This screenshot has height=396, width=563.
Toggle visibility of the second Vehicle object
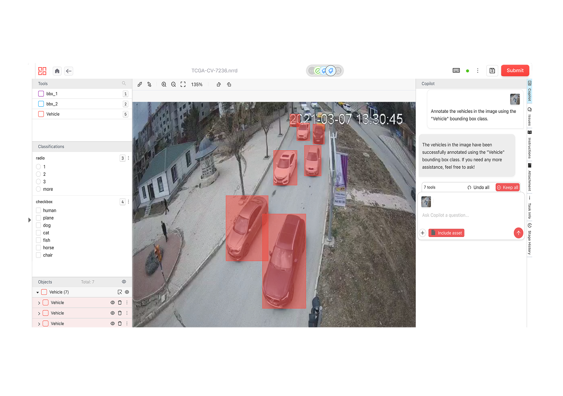click(113, 313)
